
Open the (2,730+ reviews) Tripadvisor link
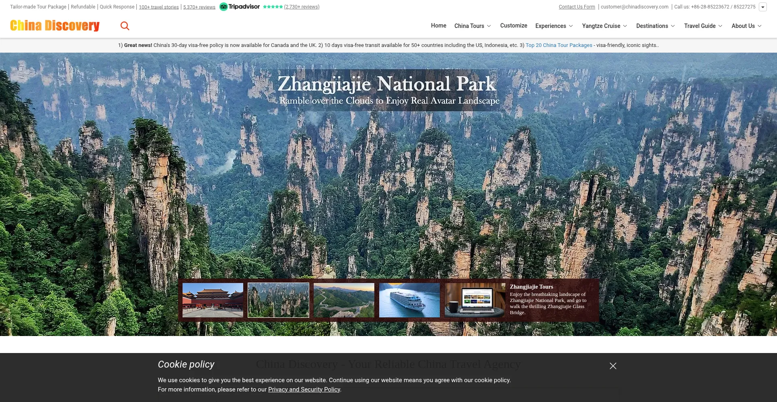click(x=302, y=7)
